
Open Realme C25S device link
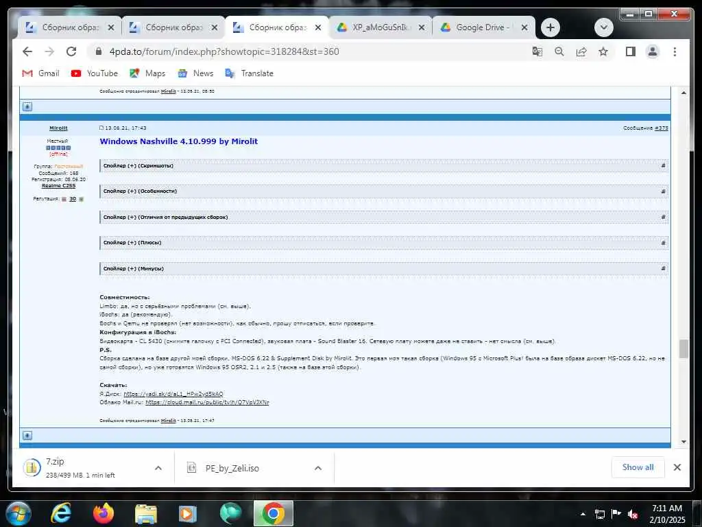pyautogui.click(x=59, y=185)
